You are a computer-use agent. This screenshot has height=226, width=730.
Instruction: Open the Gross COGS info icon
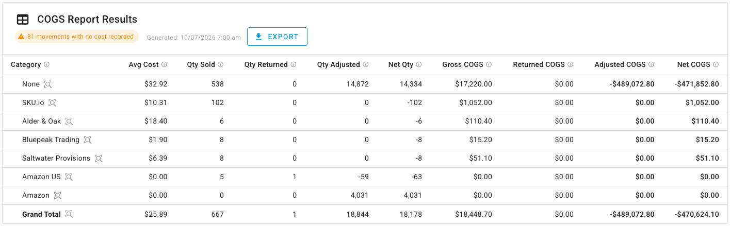click(x=489, y=65)
